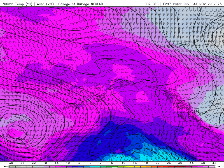The width and height of the screenshot is (224, 168).
Task: Click the "Valid: 09Z SAT NOV 29 2025" text
Action: (x=197, y=4)
